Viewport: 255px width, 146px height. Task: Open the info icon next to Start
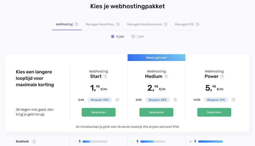pyautogui.click(x=105, y=76)
